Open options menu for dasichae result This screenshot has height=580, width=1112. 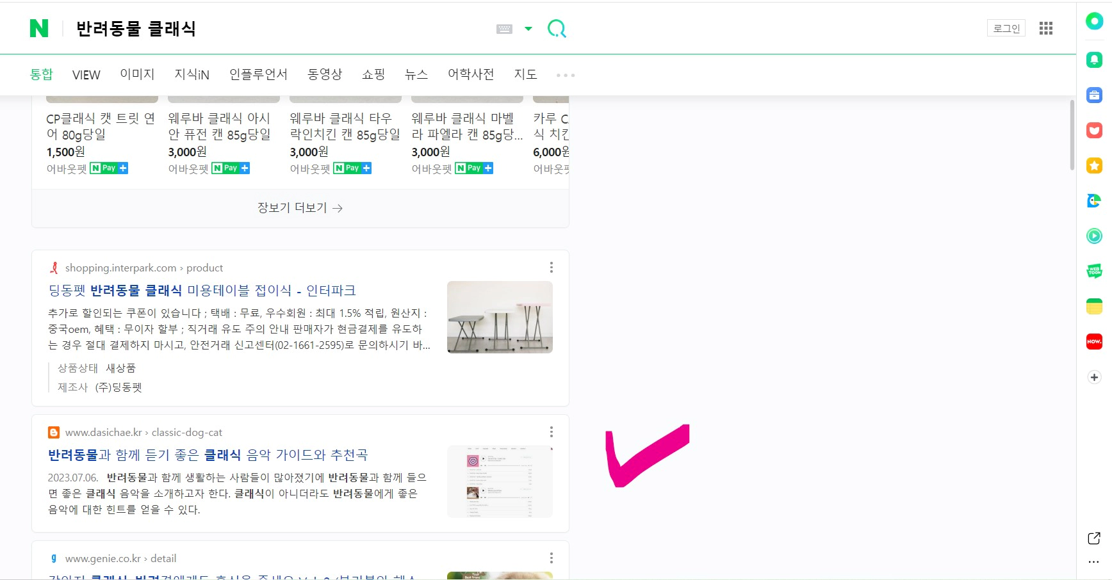551,432
